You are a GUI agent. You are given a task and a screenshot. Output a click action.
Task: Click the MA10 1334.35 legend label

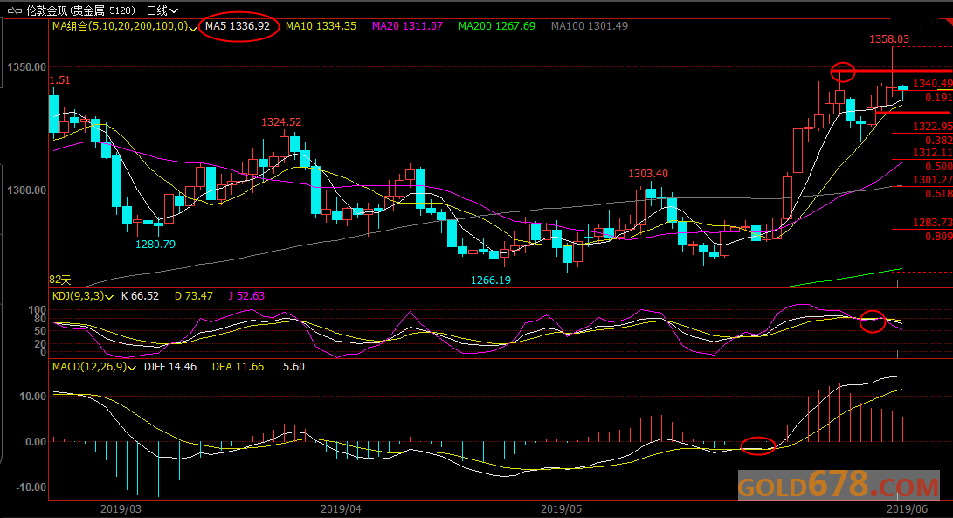point(321,26)
